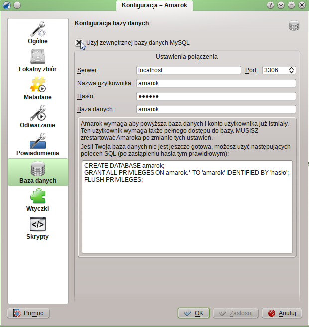This screenshot has height=327, width=309.
Task: Decrease the Port number with down arrow
Action: click(292, 73)
